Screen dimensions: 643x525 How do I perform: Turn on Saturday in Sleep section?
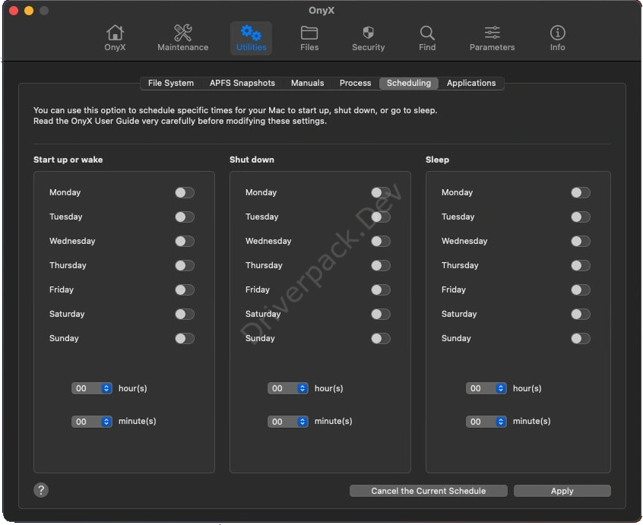point(581,314)
